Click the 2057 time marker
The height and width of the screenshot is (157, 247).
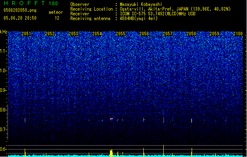click(168, 34)
